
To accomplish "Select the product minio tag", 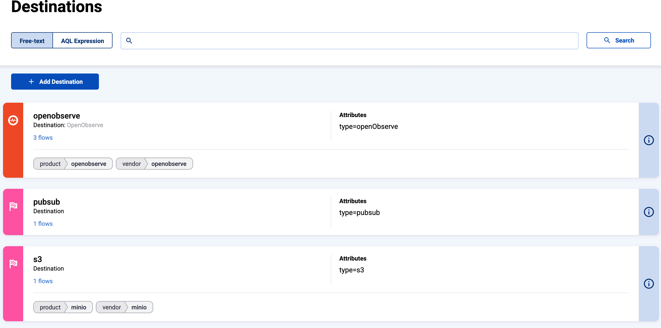I will [63, 307].
